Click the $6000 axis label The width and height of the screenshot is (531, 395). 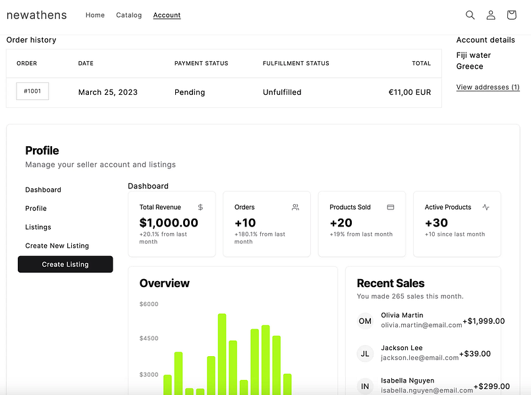click(x=149, y=304)
